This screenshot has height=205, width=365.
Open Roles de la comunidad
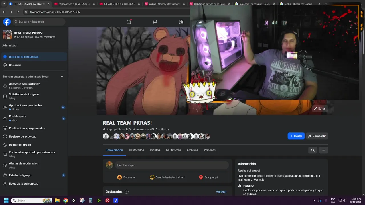(34, 183)
